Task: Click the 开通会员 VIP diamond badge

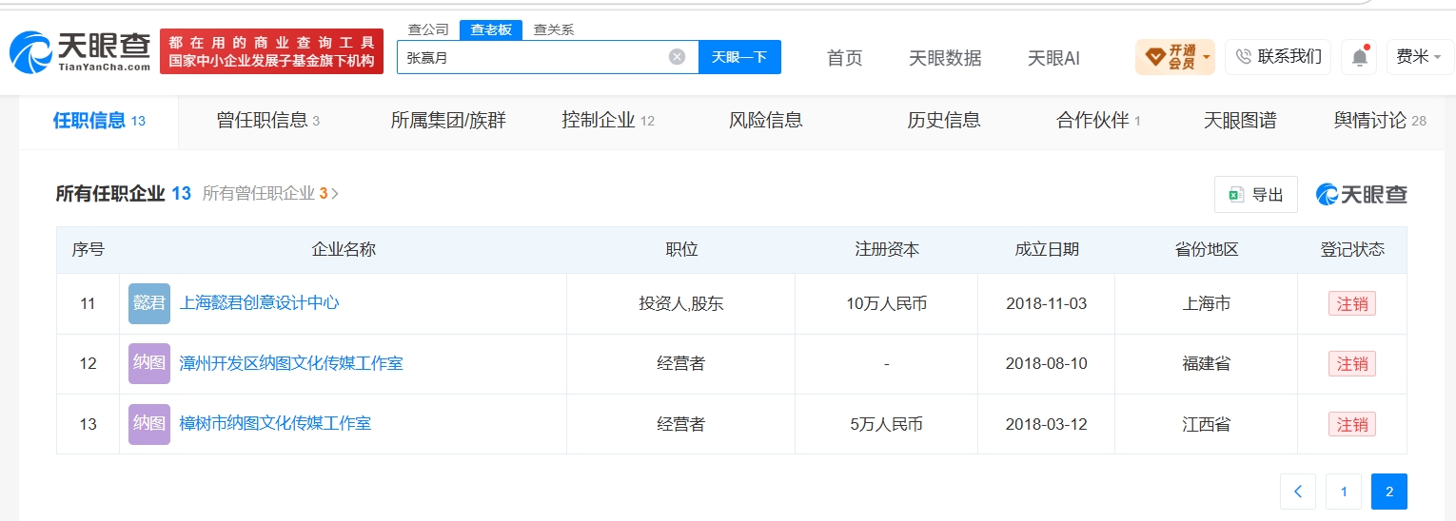Action: 1175,57
